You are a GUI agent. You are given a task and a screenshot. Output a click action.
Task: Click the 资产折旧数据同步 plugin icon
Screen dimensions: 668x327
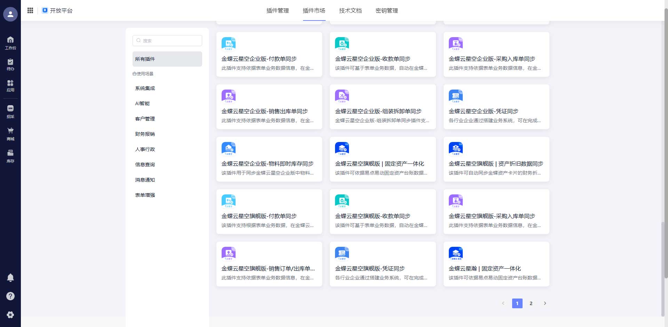[x=456, y=149]
